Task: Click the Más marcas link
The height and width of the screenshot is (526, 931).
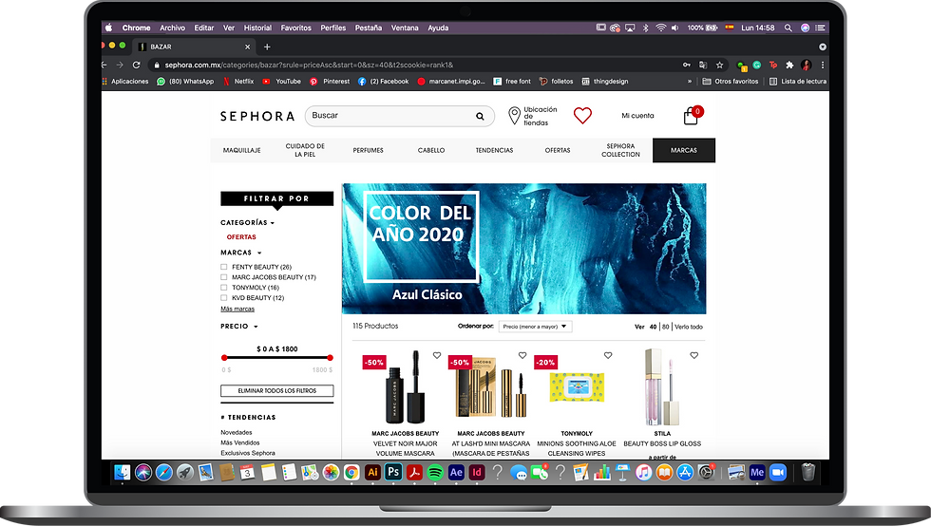Action: click(x=237, y=309)
